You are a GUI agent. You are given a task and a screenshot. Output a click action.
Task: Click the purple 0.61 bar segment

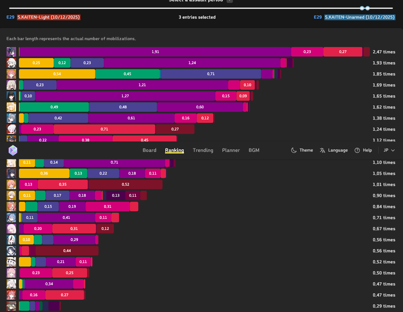tap(131, 118)
